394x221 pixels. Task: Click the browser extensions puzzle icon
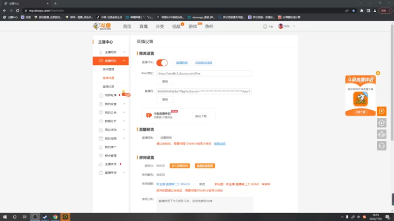click(361, 11)
